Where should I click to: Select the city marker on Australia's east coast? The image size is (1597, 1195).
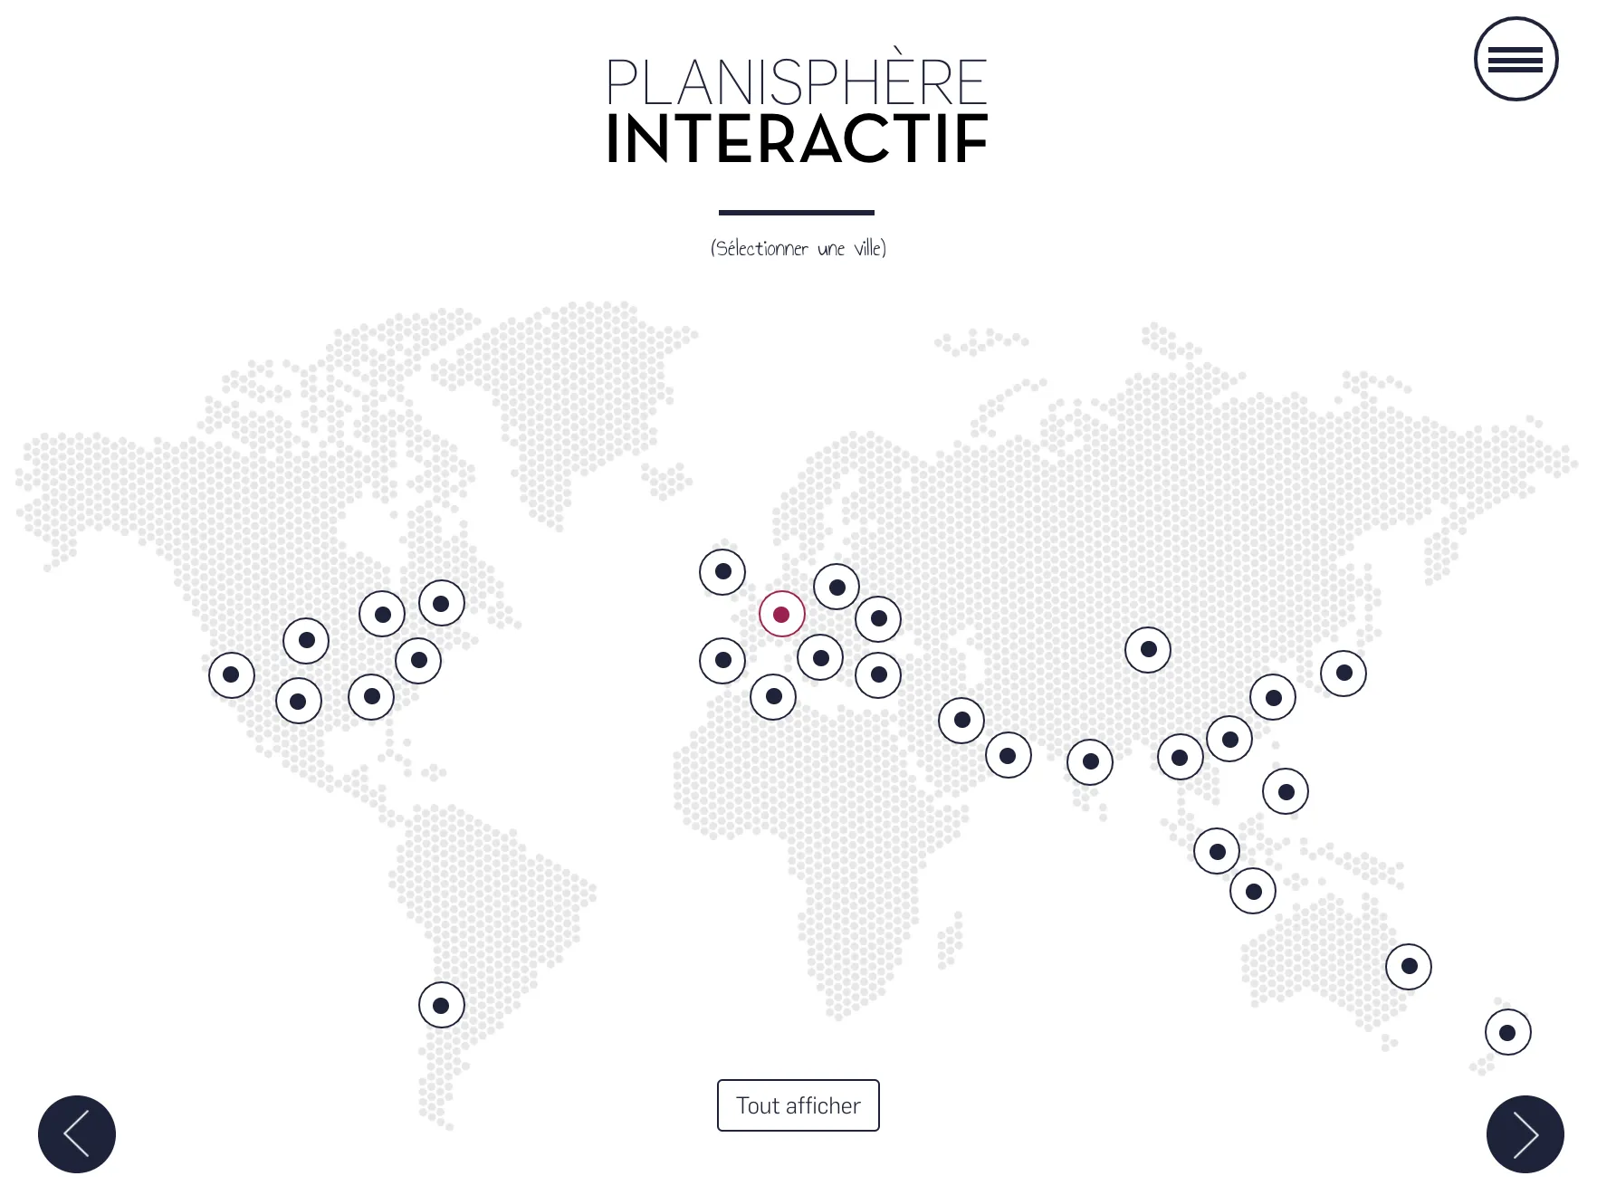pos(1409,967)
